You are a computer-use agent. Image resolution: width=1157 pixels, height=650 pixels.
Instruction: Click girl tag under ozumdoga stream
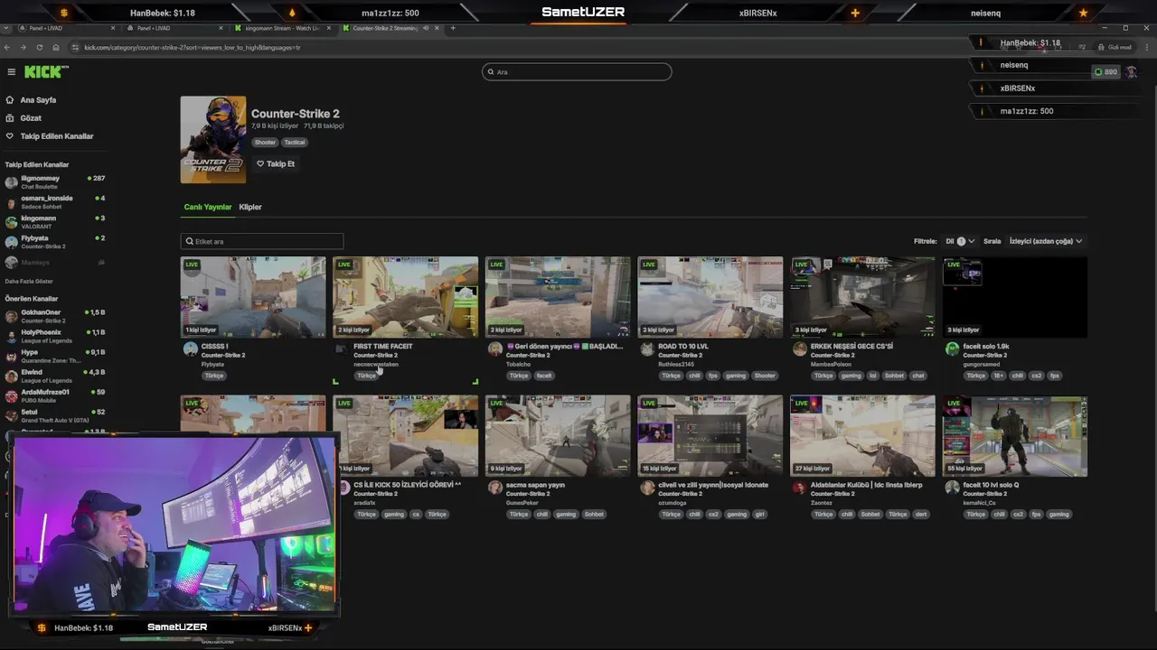759,515
